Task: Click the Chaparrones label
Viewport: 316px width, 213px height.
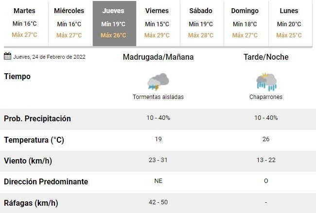Action: [266, 97]
